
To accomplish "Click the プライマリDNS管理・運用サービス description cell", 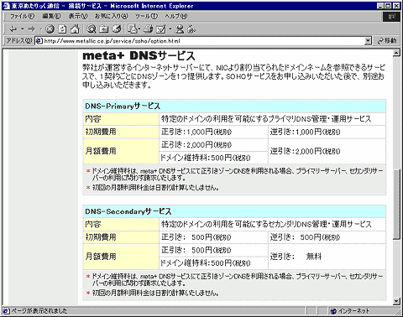I will point(272,119).
